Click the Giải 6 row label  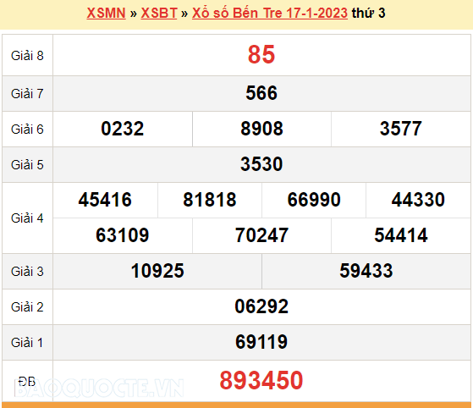(27, 130)
